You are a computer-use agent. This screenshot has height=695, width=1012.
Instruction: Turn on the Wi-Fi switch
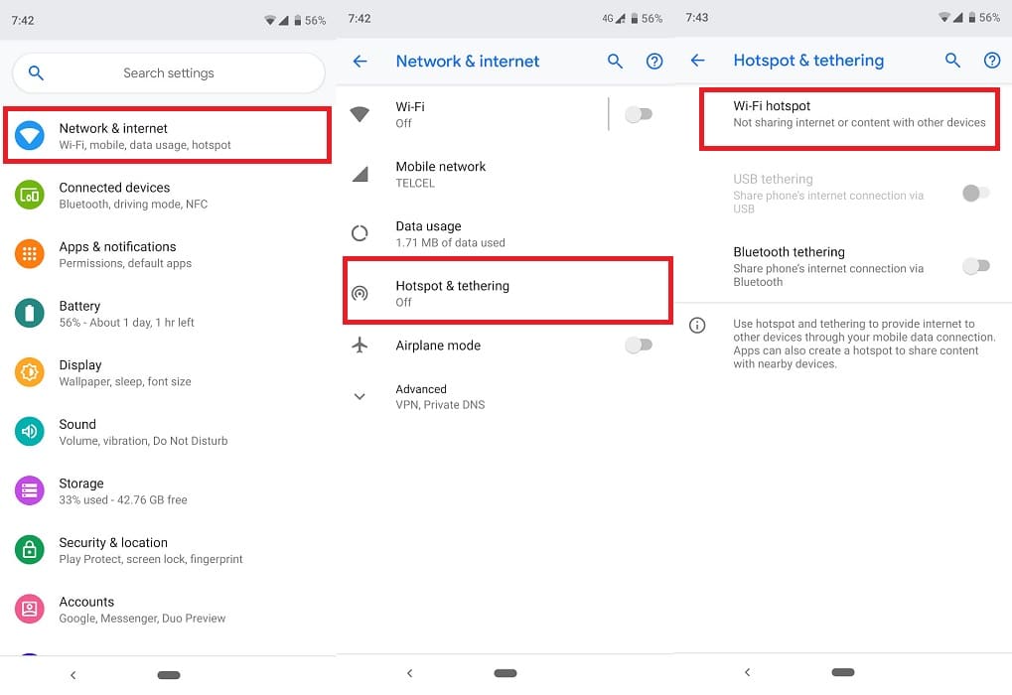click(x=639, y=115)
